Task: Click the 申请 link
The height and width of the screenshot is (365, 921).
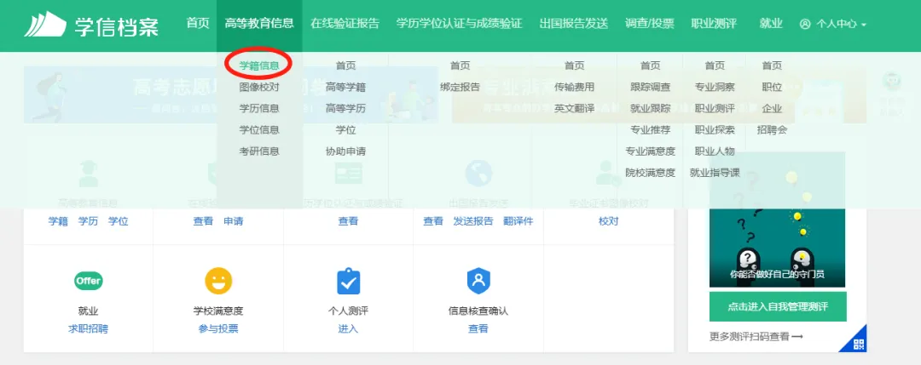Action: (x=233, y=221)
